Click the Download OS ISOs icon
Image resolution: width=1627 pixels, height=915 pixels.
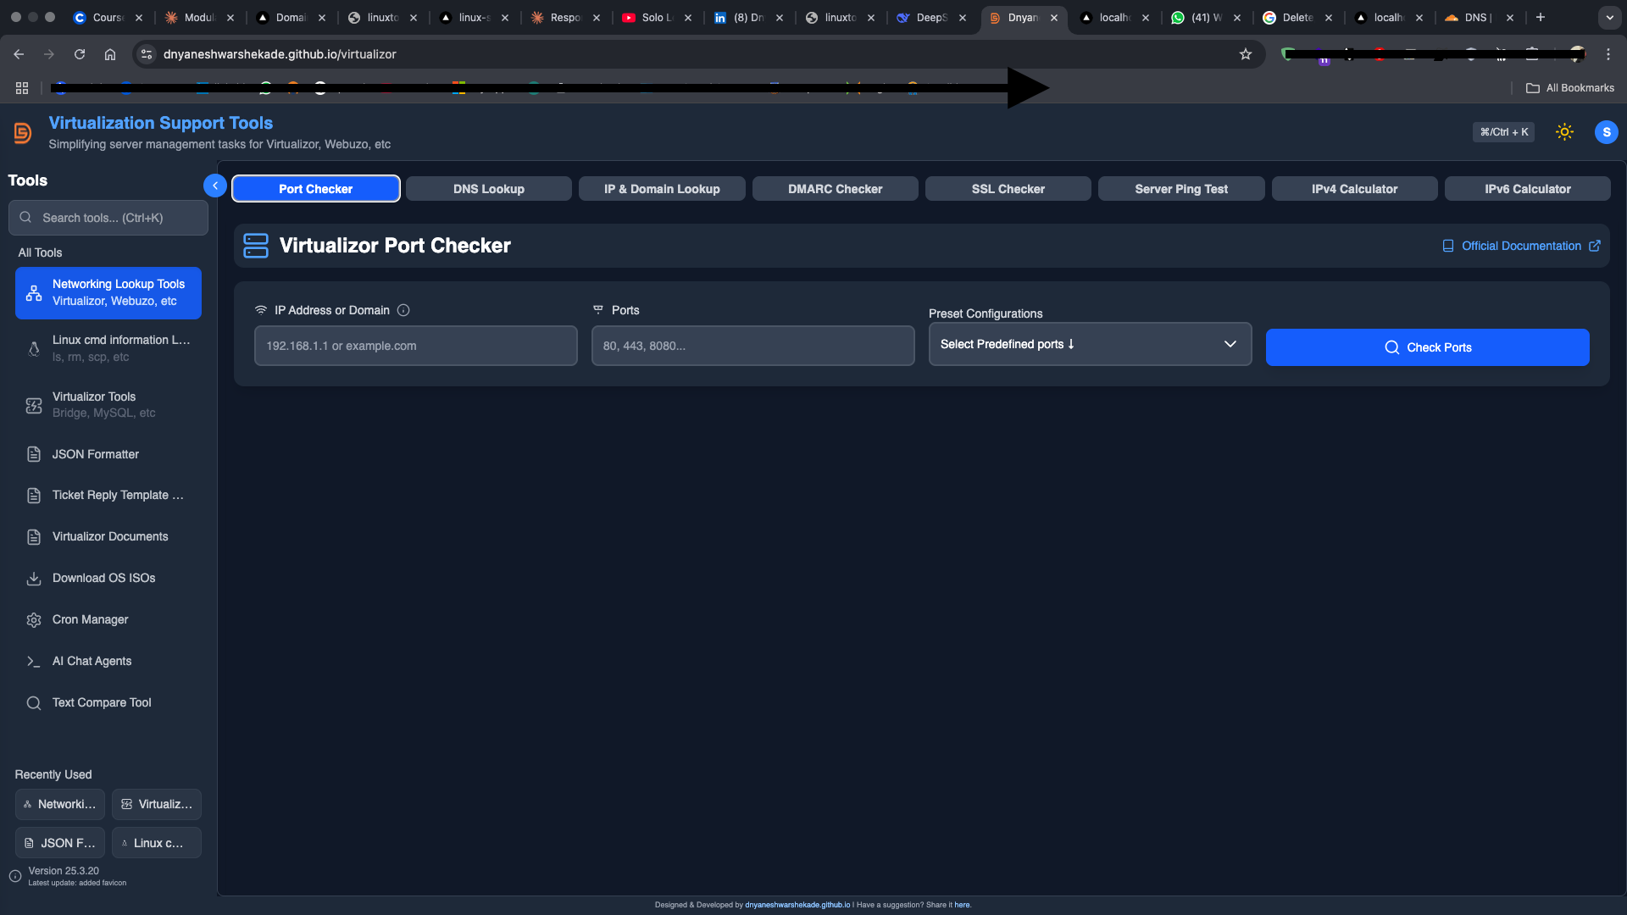coord(34,579)
